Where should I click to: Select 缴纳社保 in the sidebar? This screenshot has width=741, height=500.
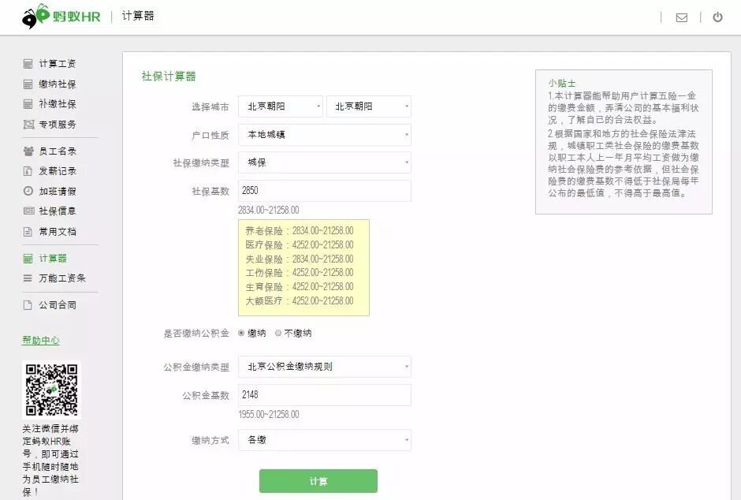click(52, 84)
